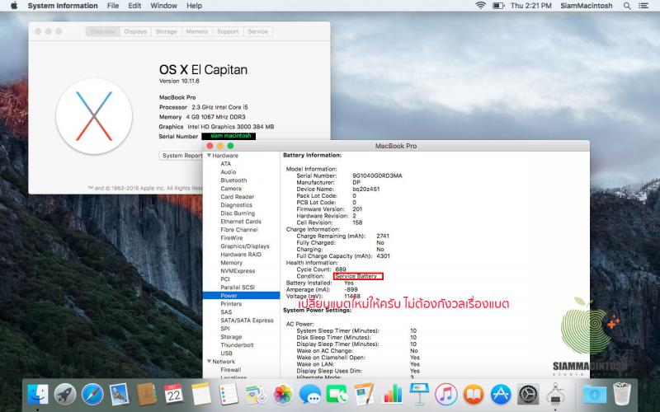
Task: Select ATA in hardware list
Action: coord(225,163)
